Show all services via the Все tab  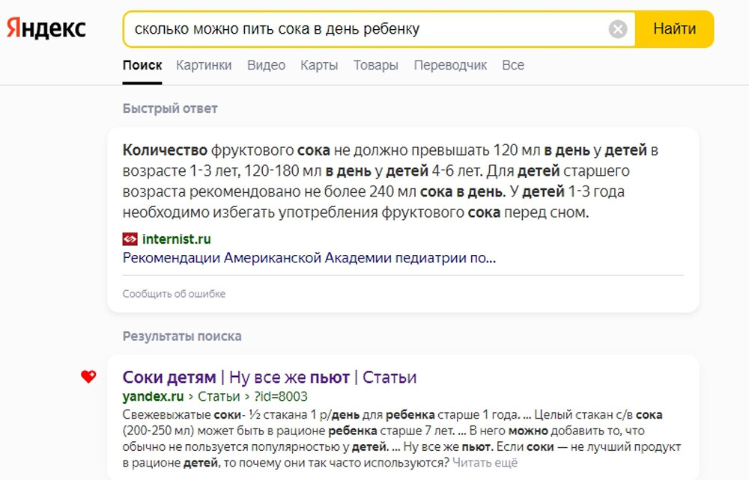[513, 65]
